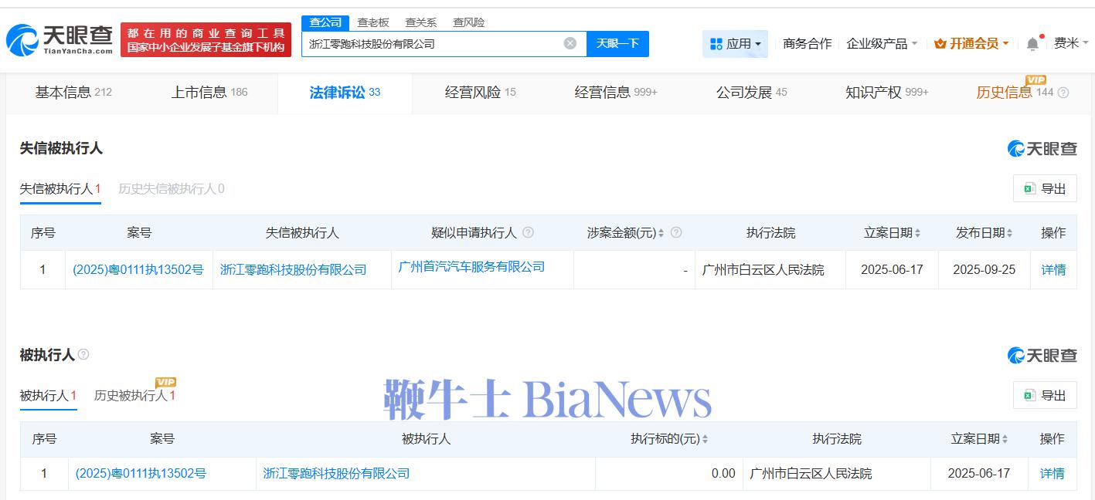Click help icon beside 涉案金额 header
The height and width of the screenshot is (500, 1095).
pos(676,232)
